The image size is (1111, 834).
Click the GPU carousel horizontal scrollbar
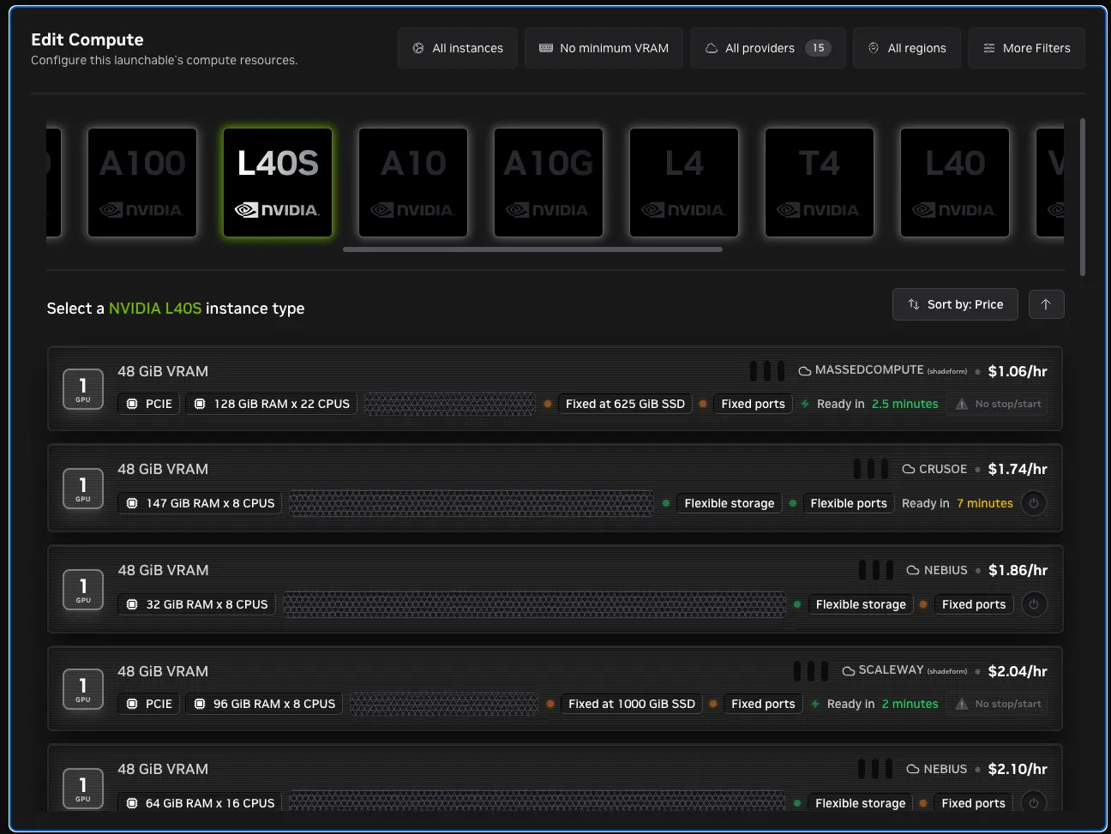coord(532,249)
